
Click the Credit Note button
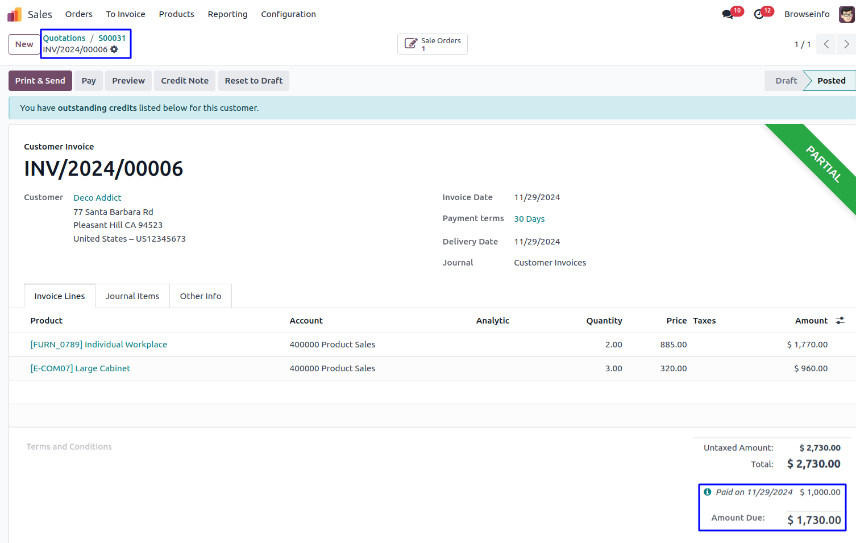[x=184, y=81]
